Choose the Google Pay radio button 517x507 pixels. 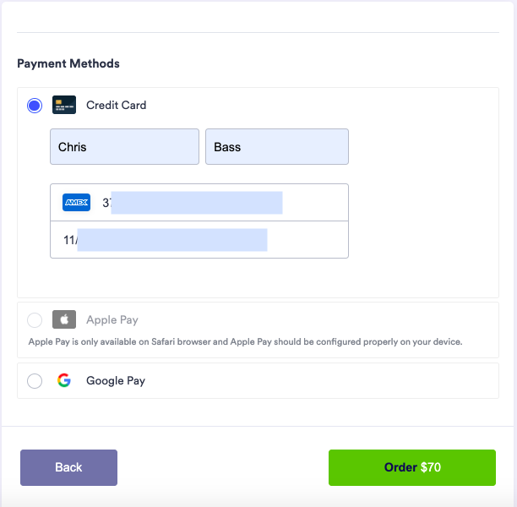[35, 381]
